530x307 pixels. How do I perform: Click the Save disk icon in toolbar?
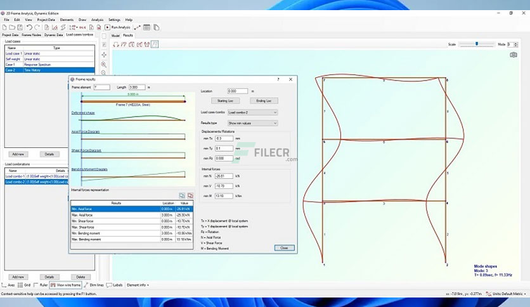point(20,27)
